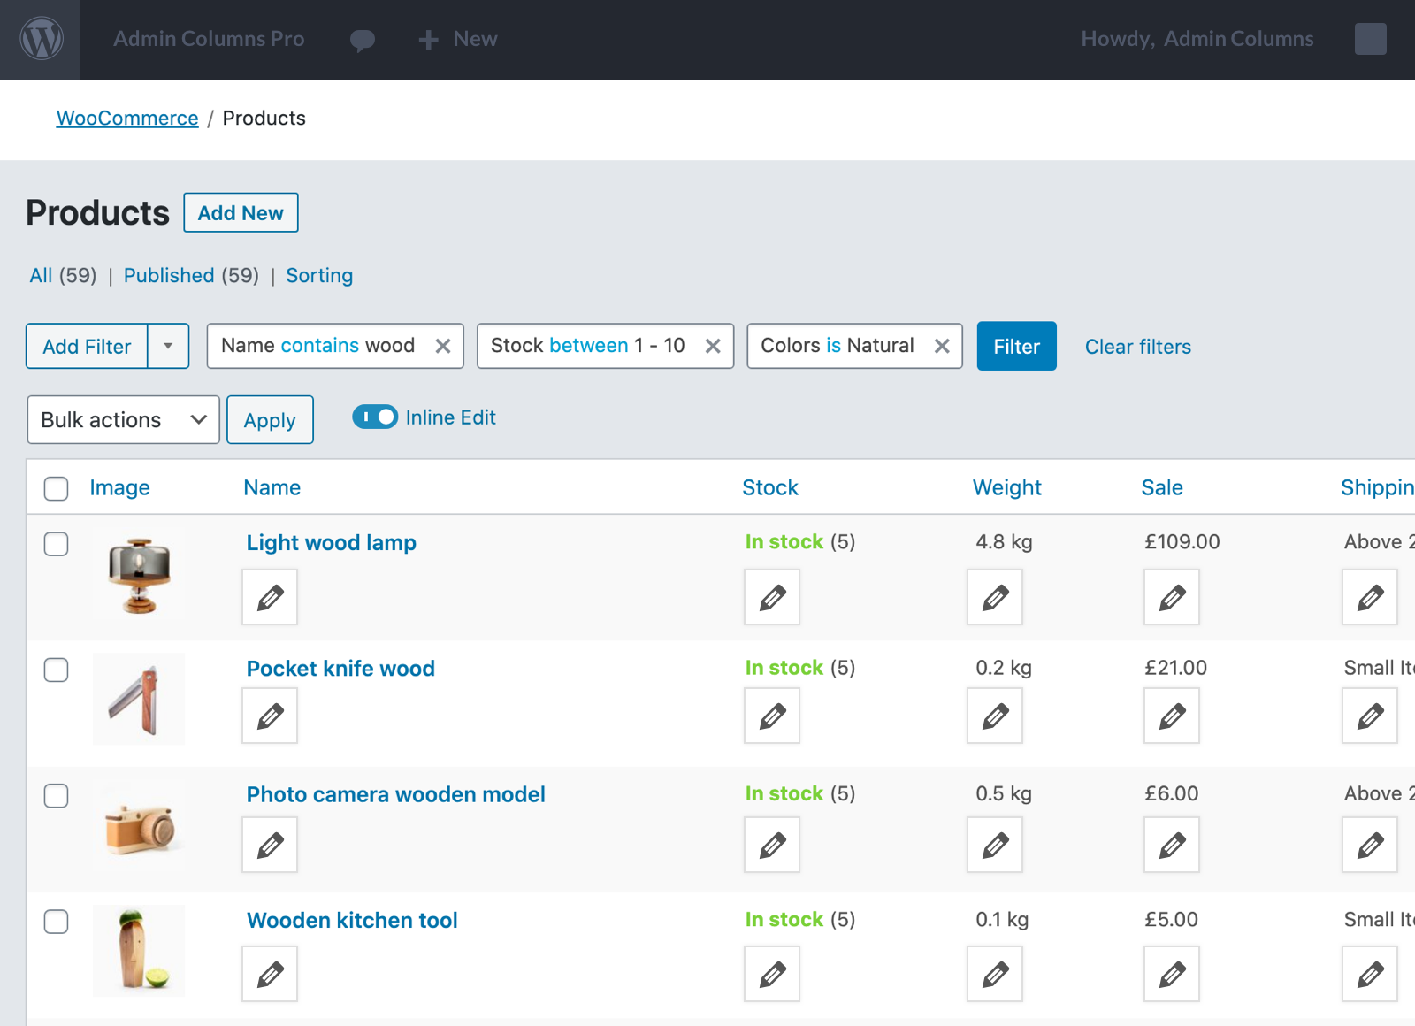Open the Wooden kitchen tool product thumbnail
The image size is (1415, 1026).
pyautogui.click(x=138, y=951)
